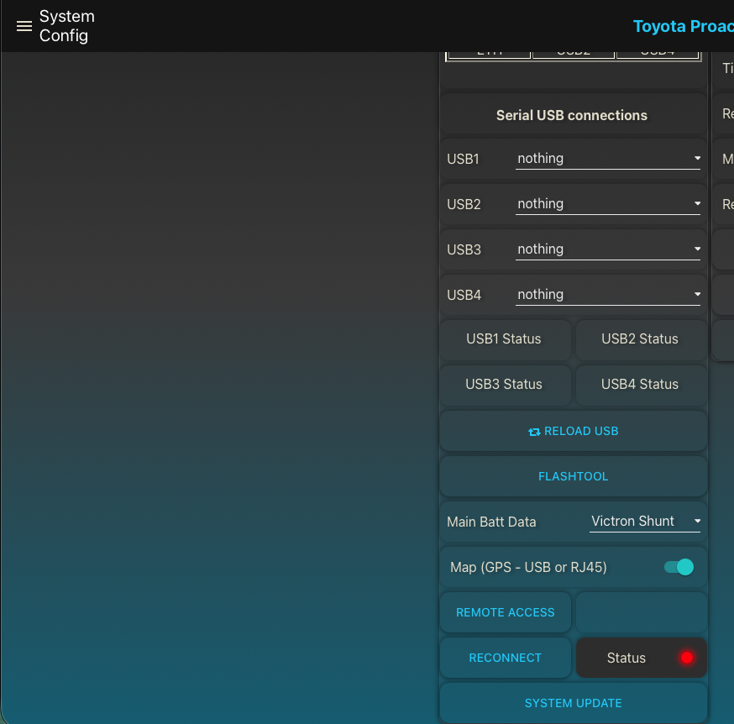Image resolution: width=734 pixels, height=724 pixels.
Task: Open the hamburger navigation menu
Action: coord(24,26)
